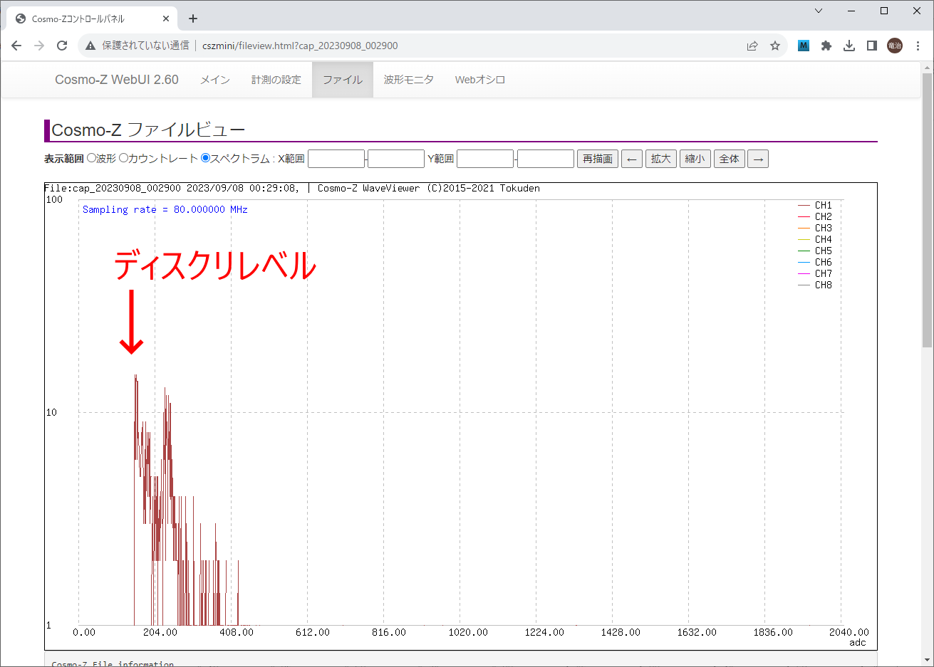This screenshot has width=934, height=667.
Task: Open the browser extensions puzzle icon
Action: 826,46
